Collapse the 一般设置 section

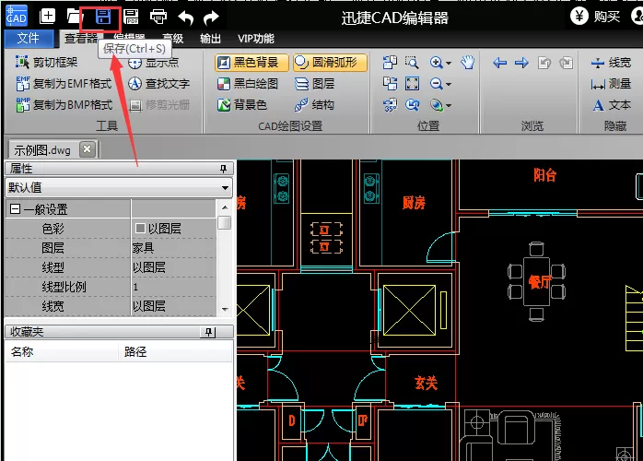pyautogui.click(x=15, y=209)
